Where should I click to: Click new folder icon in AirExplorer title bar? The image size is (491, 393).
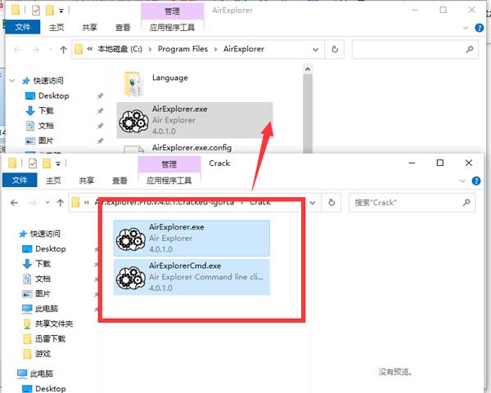coord(50,11)
